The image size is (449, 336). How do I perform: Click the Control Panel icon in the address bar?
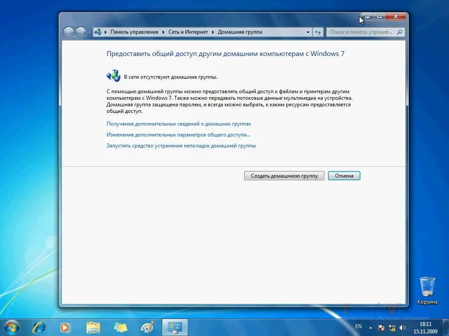click(98, 32)
